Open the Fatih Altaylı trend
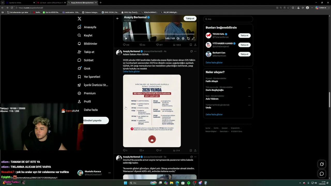This screenshot has height=186, width=331. point(212,81)
